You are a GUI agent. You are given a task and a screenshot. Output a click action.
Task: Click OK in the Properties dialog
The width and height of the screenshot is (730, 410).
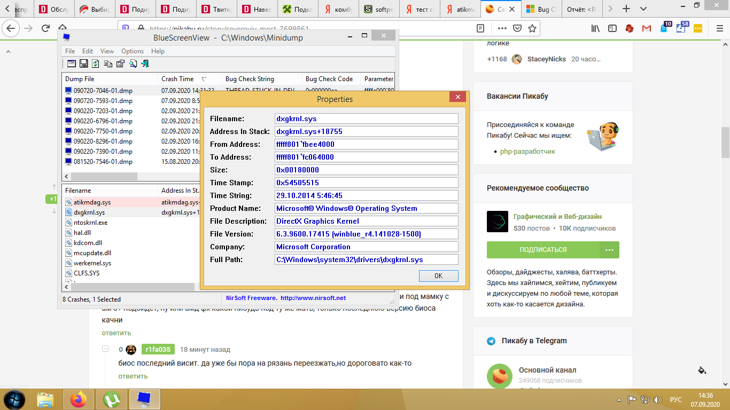point(438,275)
